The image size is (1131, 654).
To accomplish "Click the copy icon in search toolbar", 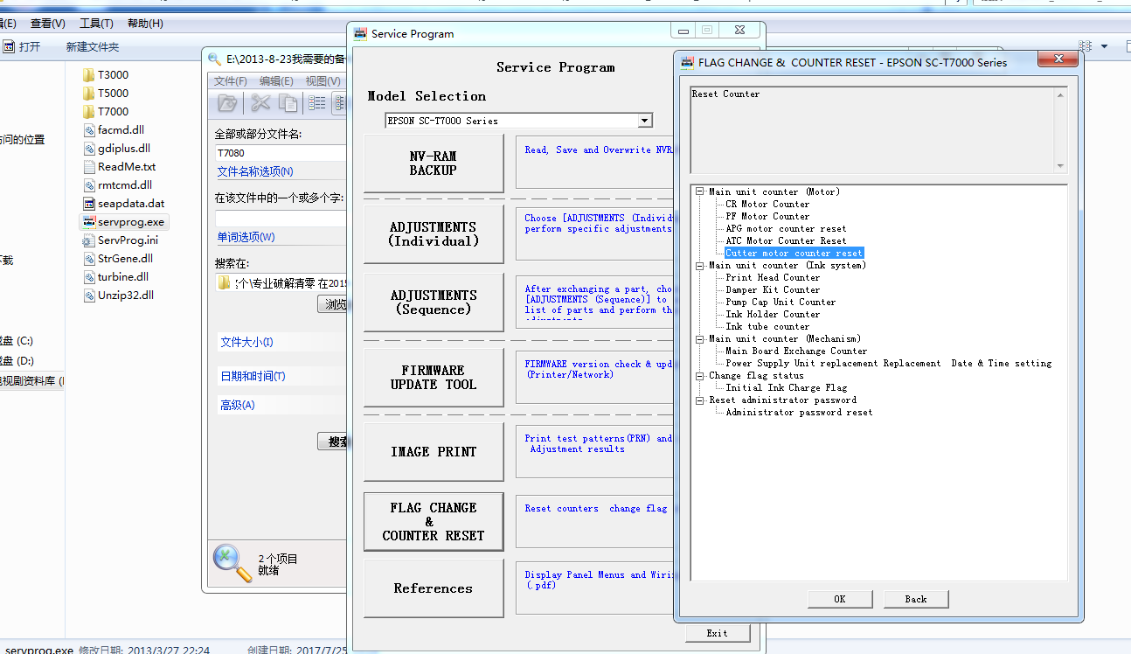I will 288,103.
